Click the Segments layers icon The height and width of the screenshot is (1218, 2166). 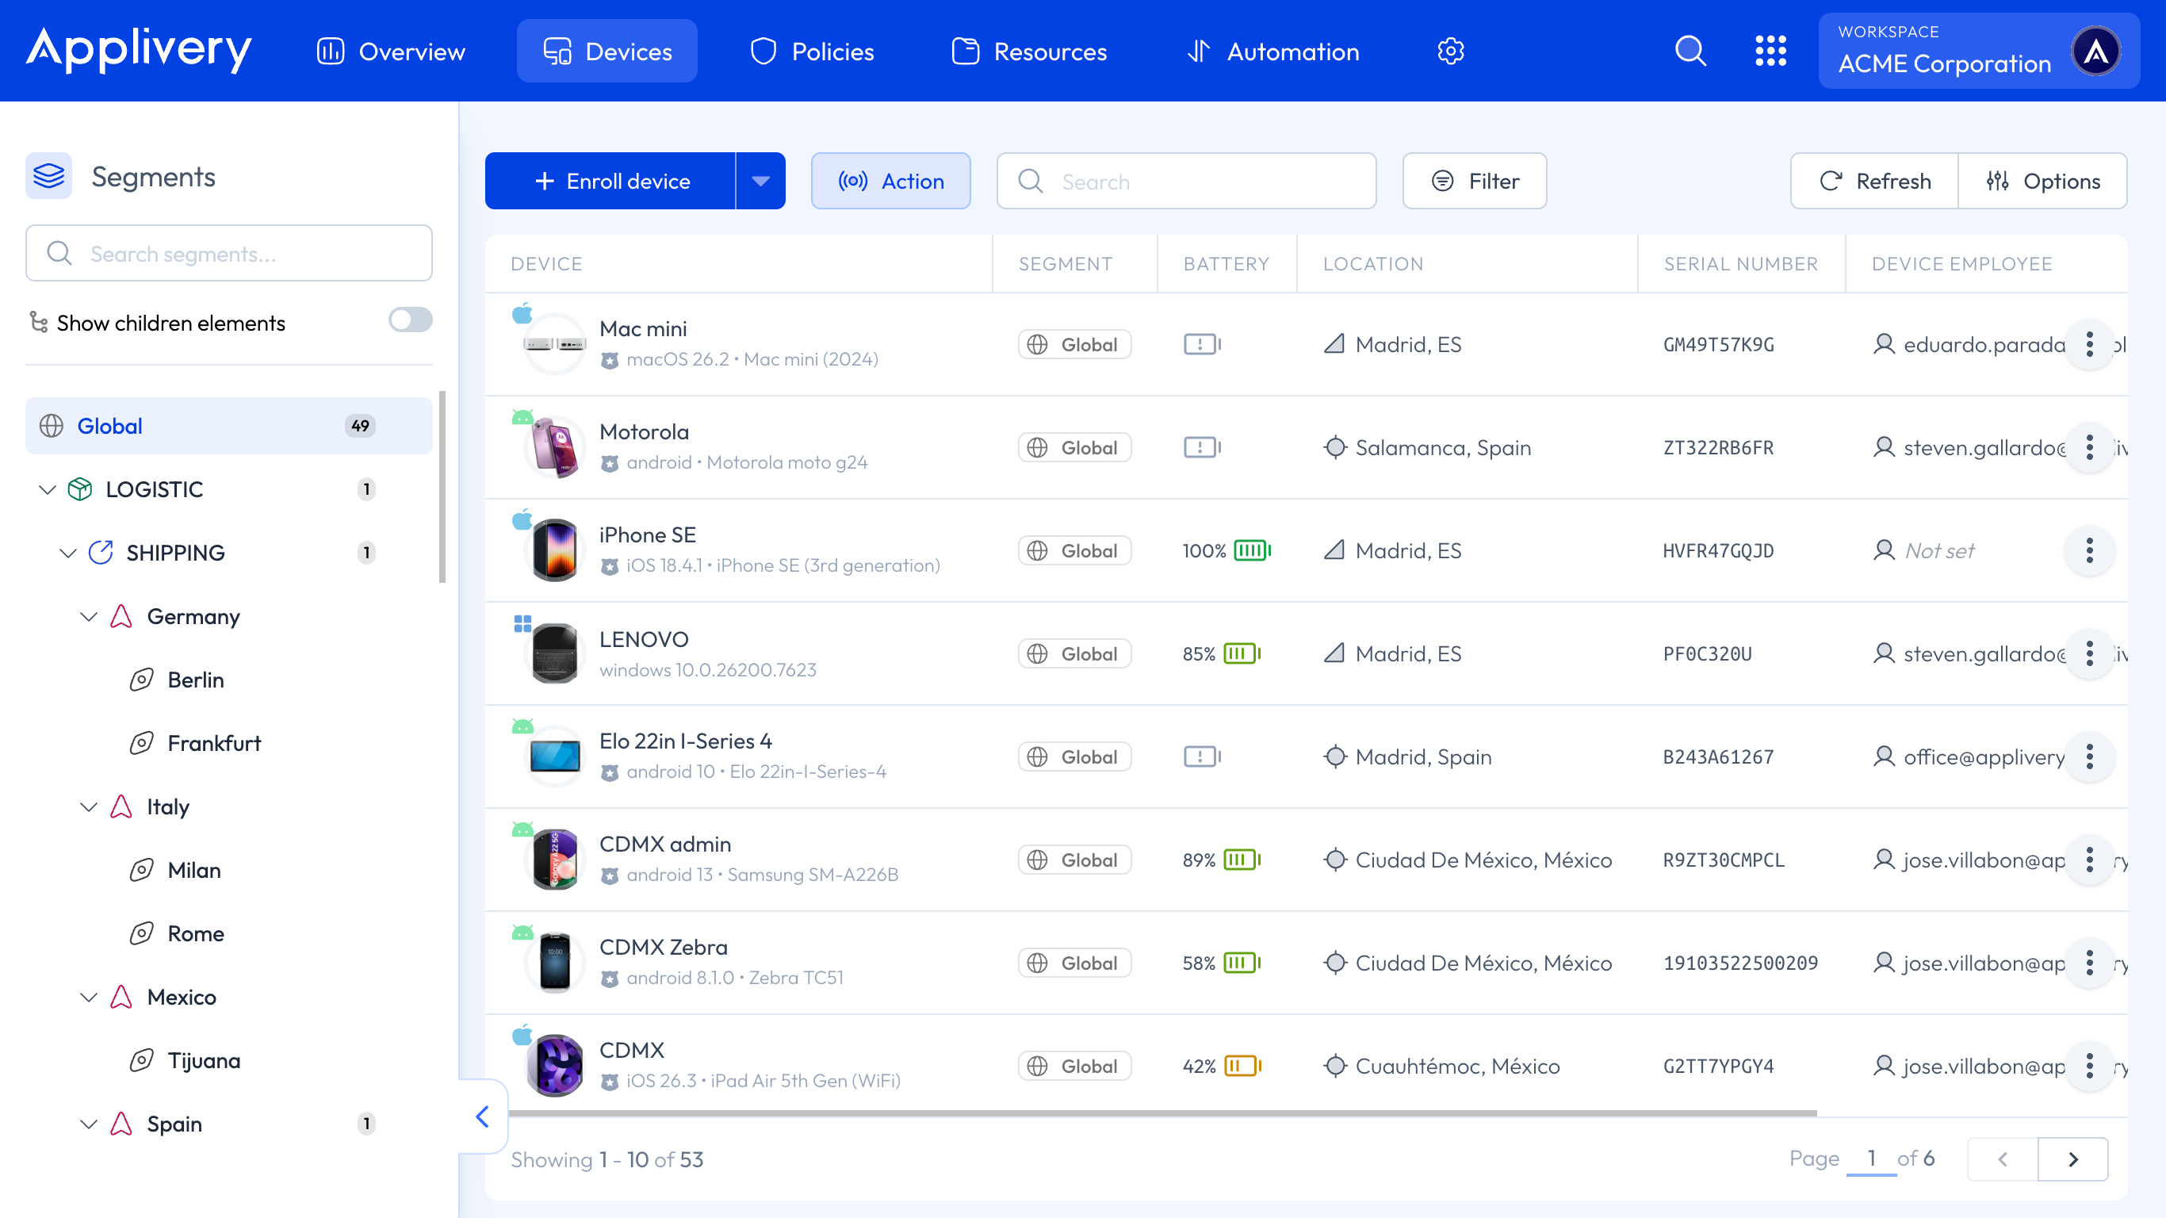coord(49,177)
